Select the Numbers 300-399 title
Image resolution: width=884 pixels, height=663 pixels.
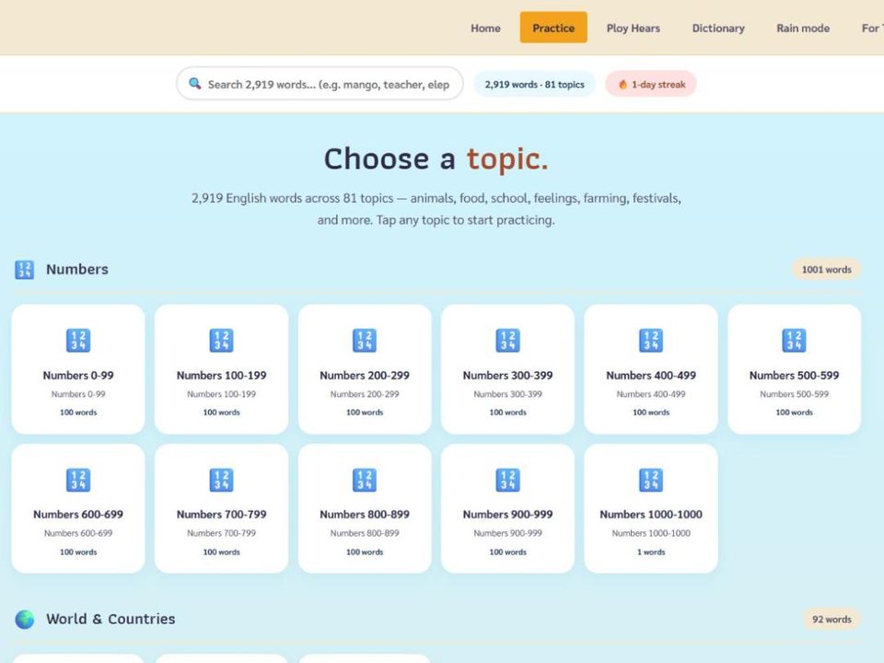507,376
